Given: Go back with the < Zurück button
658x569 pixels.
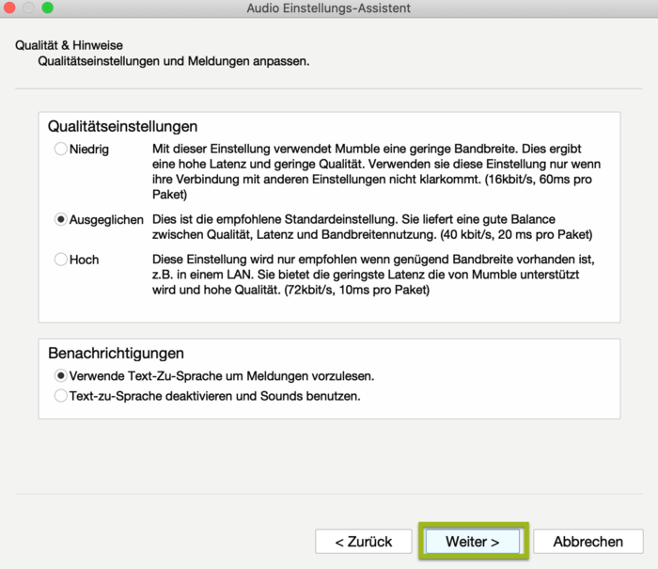Looking at the screenshot, I should [364, 542].
